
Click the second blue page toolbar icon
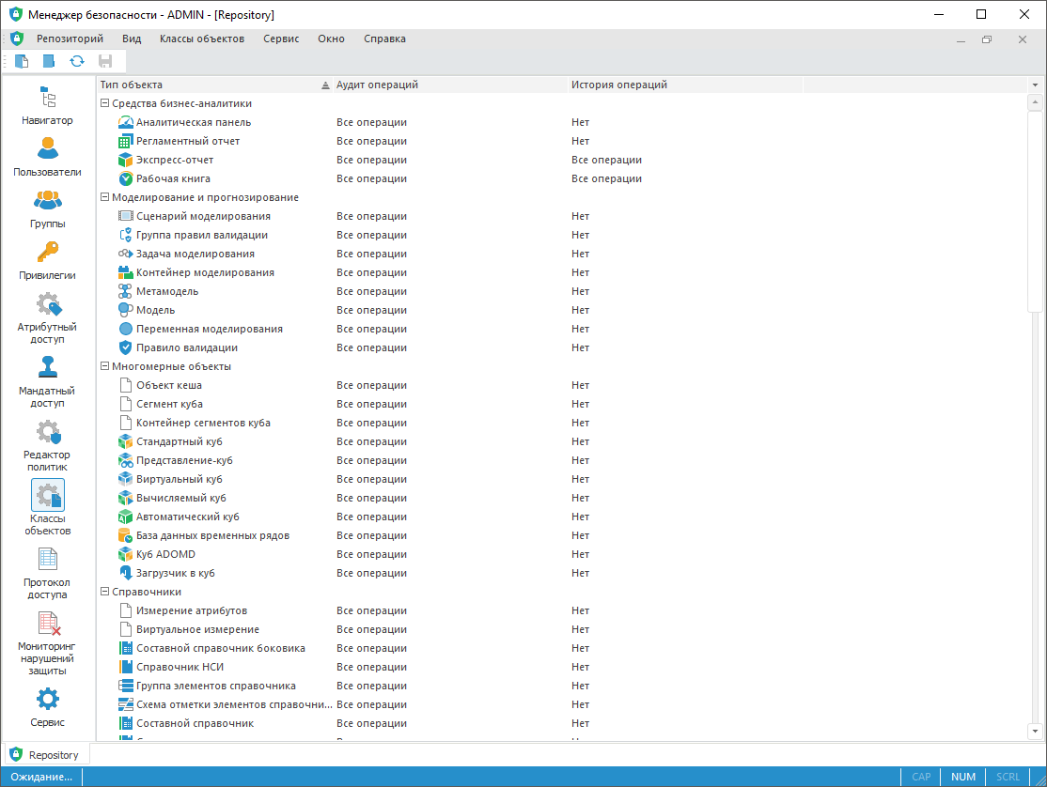pyautogui.click(x=49, y=61)
